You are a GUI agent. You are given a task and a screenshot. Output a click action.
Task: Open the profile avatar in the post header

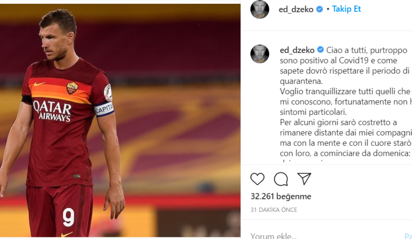coord(260,9)
